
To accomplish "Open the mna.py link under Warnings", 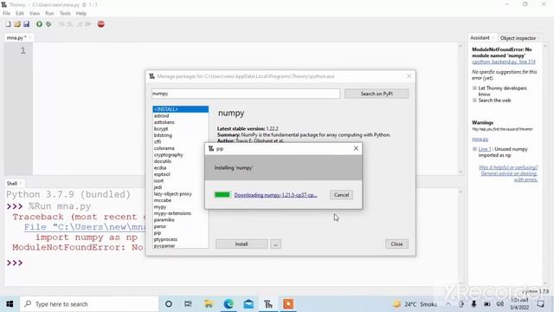I will pos(480,140).
